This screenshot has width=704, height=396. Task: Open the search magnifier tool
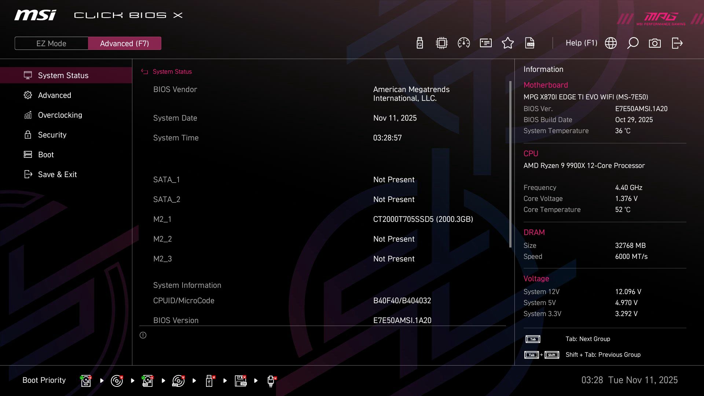tap(632, 43)
